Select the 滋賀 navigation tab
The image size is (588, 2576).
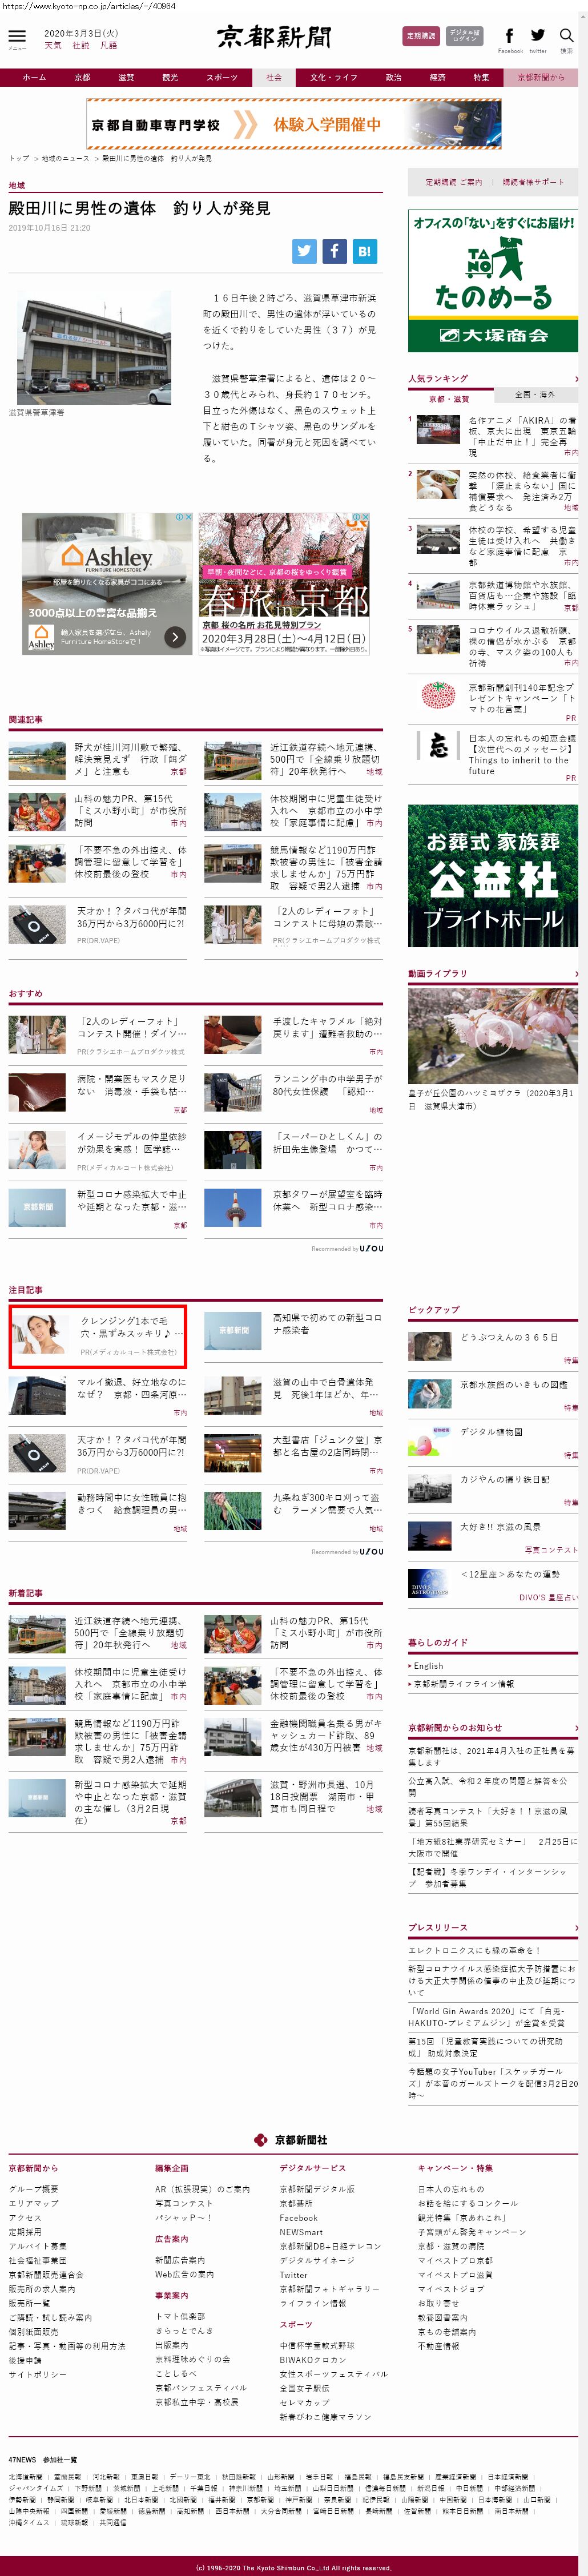[126, 77]
